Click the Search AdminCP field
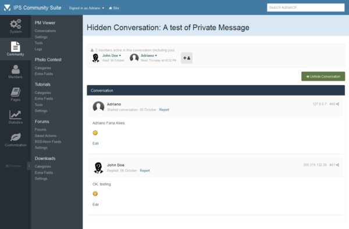 click(305, 8)
